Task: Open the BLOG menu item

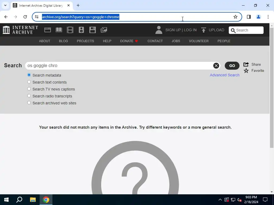Action: tap(63, 41)
